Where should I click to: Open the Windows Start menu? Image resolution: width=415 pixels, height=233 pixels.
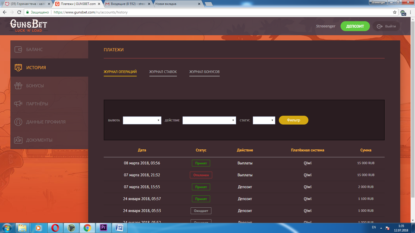(7, 228)
